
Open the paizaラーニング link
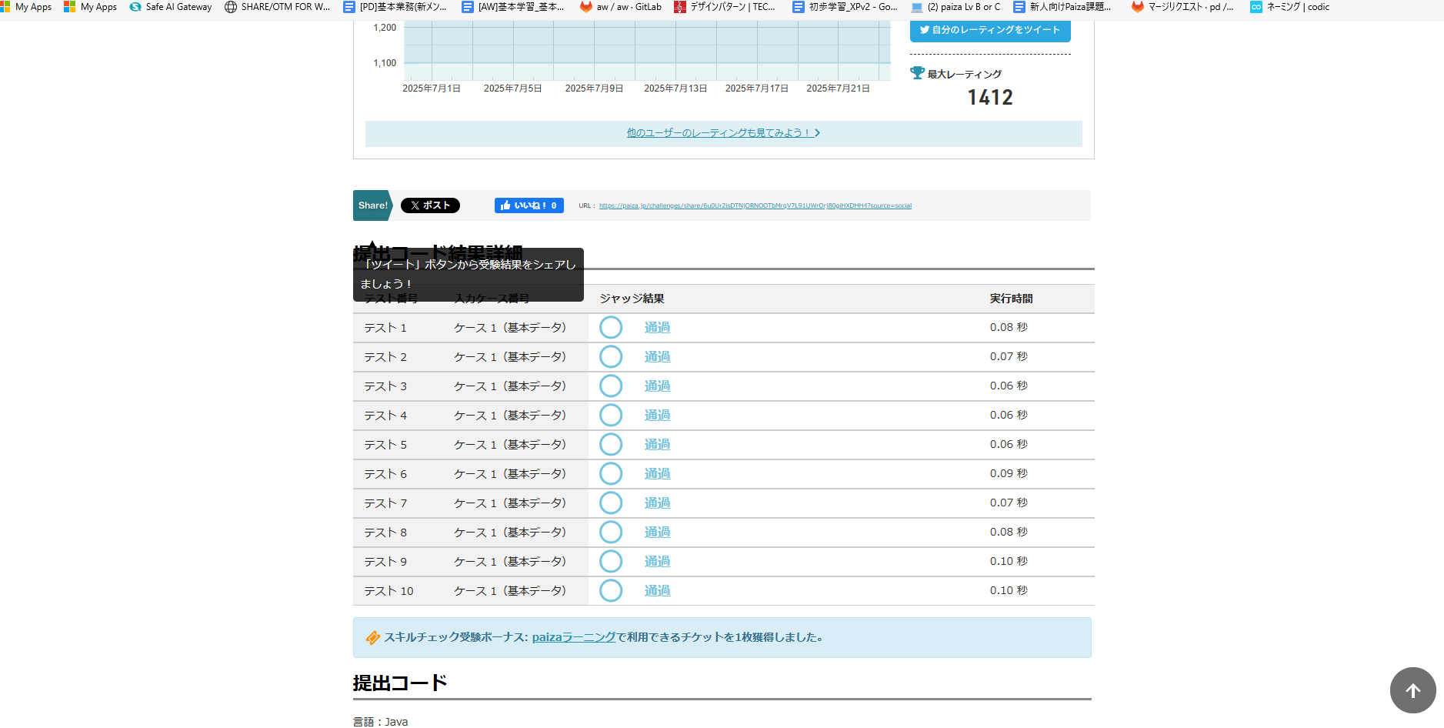[x=574, y=637]
